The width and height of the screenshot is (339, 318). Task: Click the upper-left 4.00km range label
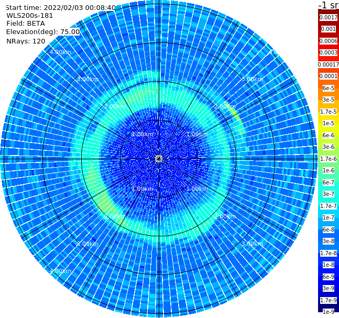60,52
